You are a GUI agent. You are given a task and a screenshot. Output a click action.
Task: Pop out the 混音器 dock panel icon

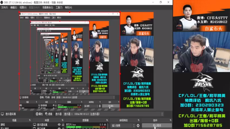(107, 120)
